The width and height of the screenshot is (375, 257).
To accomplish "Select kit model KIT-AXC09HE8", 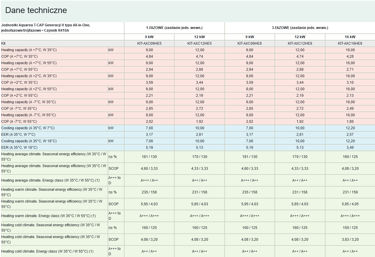I will [249, 43].
